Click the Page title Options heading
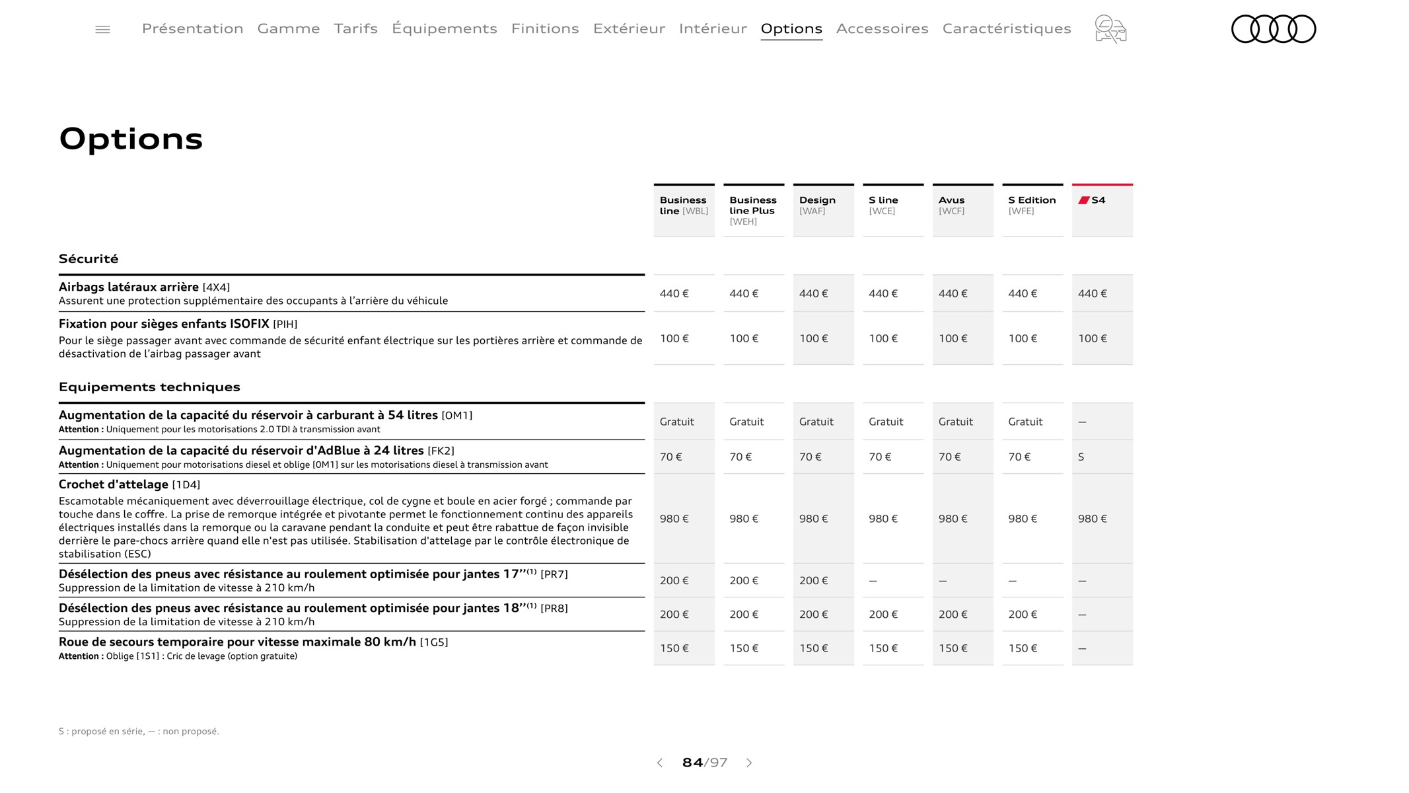The width and height of the screenshot is (1409, 793). click(131, 139)
